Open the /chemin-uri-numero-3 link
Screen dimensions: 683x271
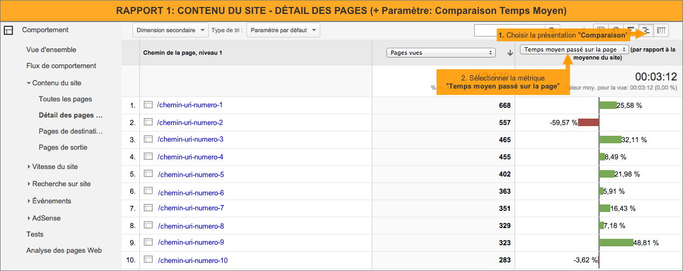(x=190, y=140)
